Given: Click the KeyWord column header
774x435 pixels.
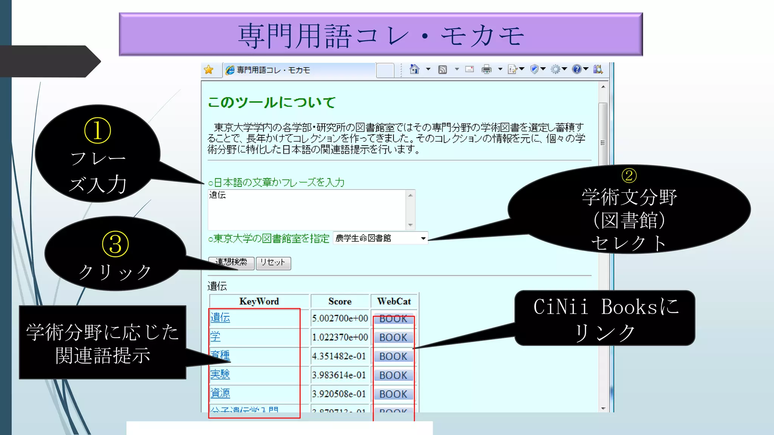Looking at the screenshot, I should tap(259, 301).
